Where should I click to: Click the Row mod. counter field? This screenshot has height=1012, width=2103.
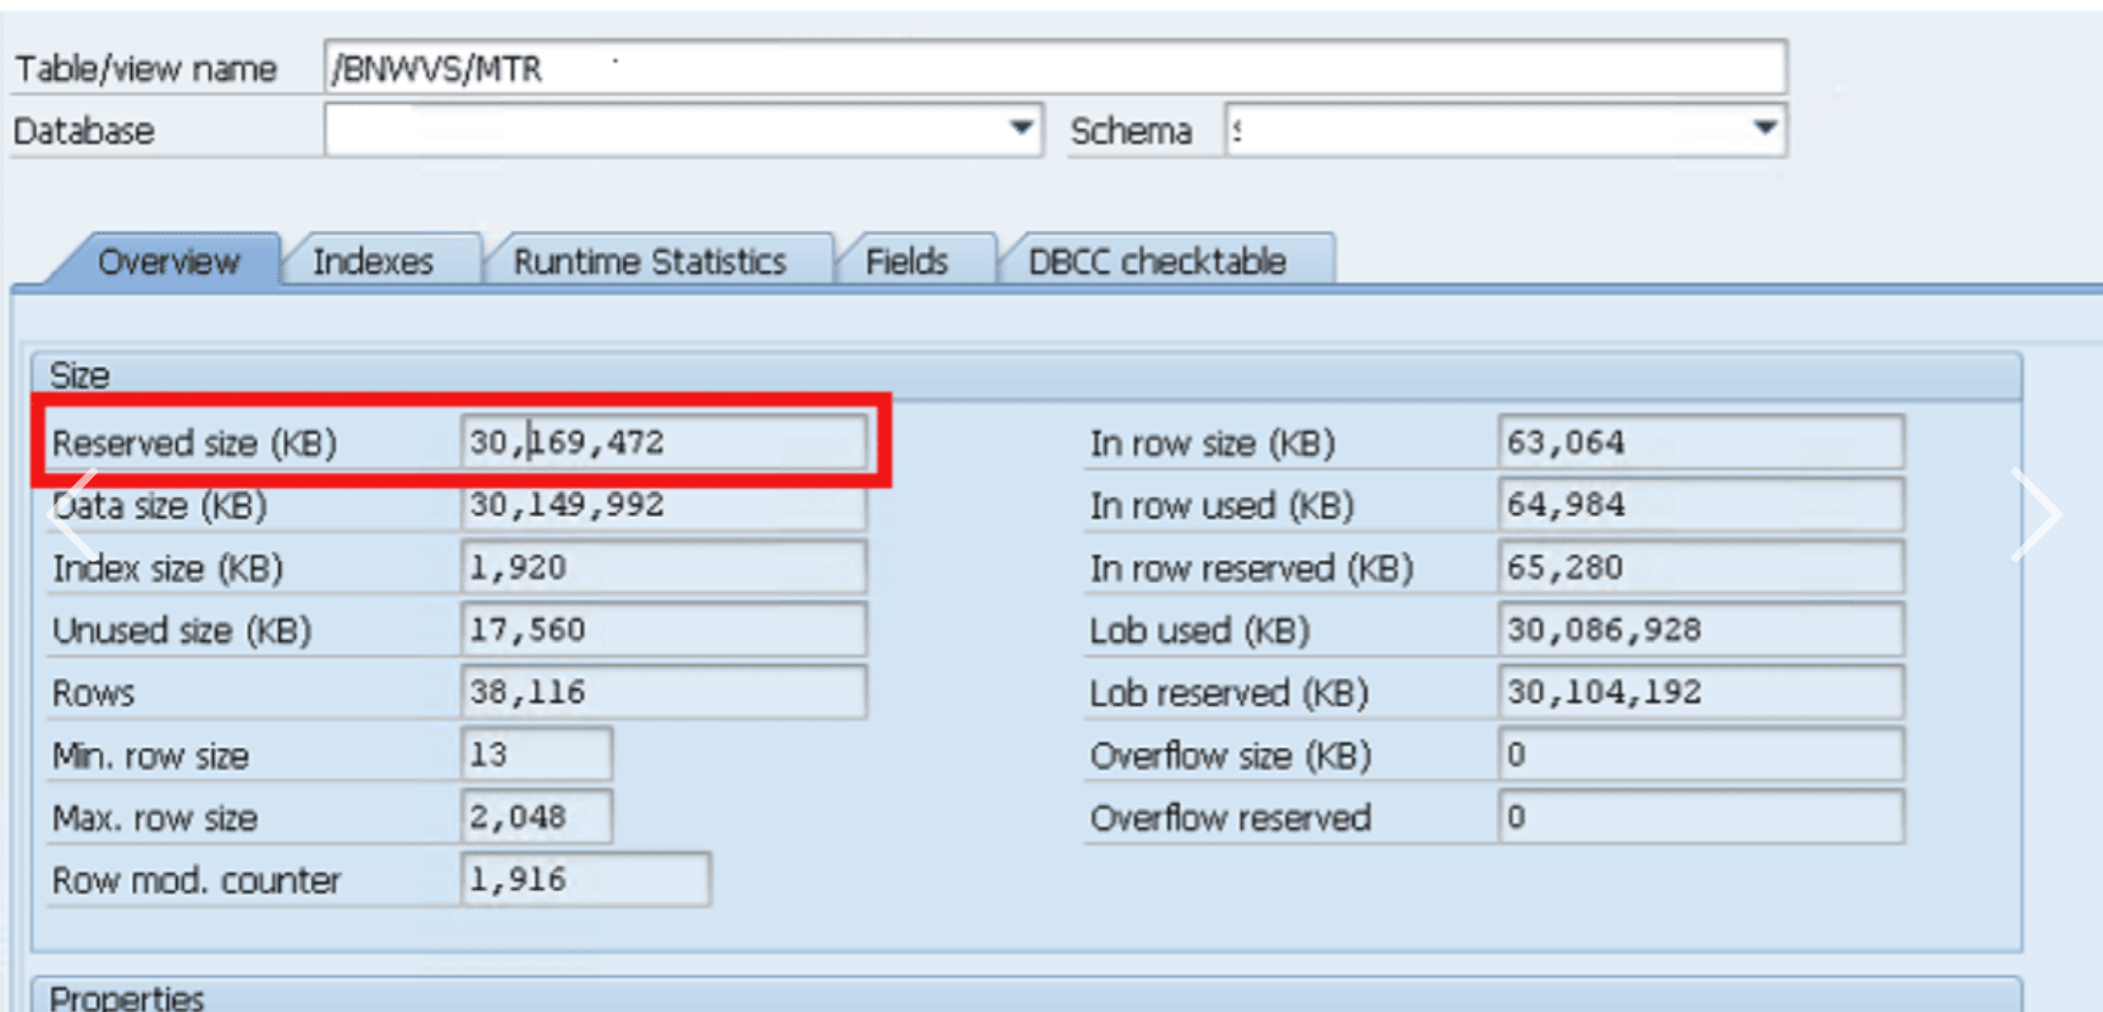585,879
